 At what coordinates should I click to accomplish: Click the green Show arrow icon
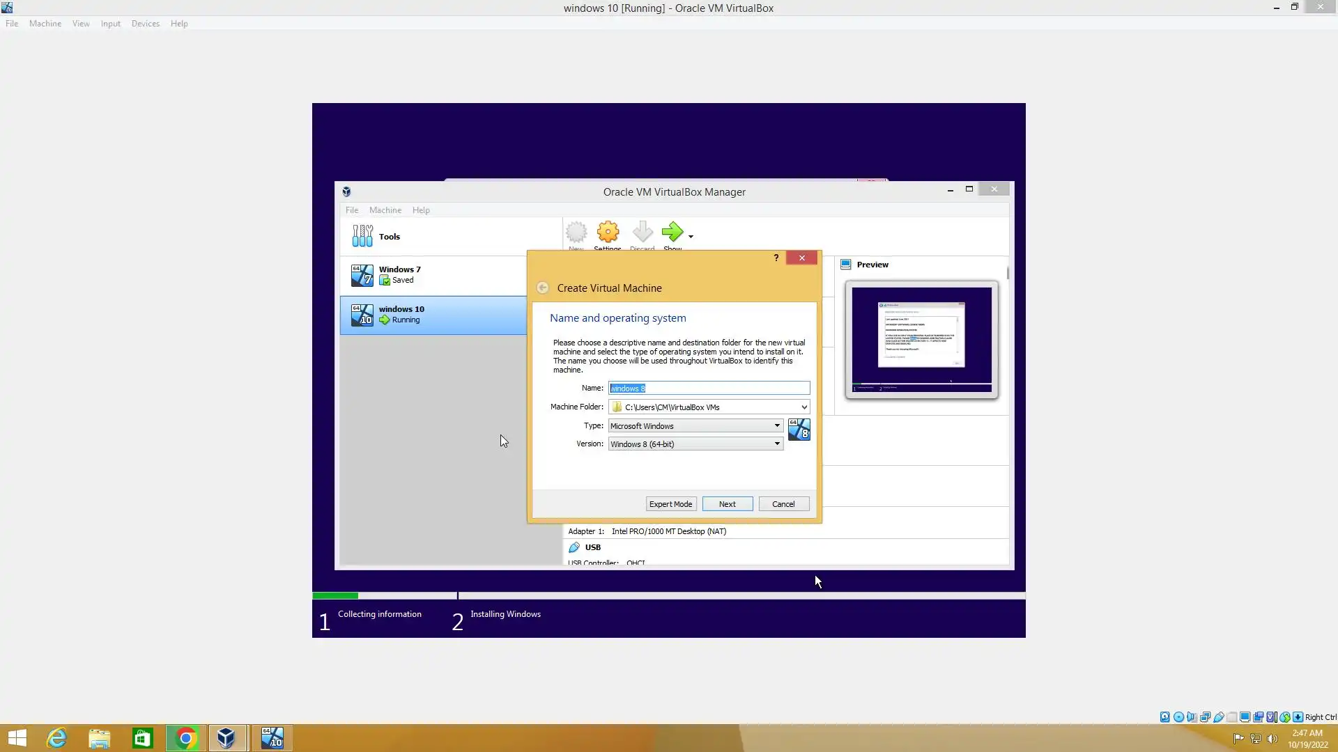click(672, 233)
